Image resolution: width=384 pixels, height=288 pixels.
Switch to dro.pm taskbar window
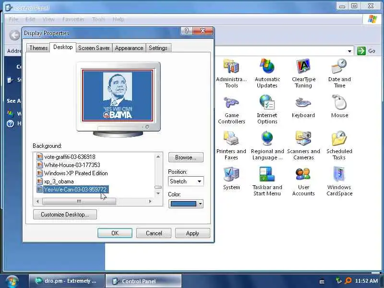[x=67, y=281]
